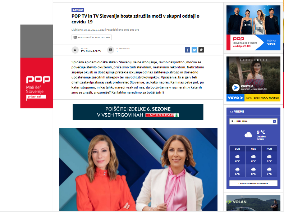
Task: Click the VOYO arrow logo banner
Action: 235,98
